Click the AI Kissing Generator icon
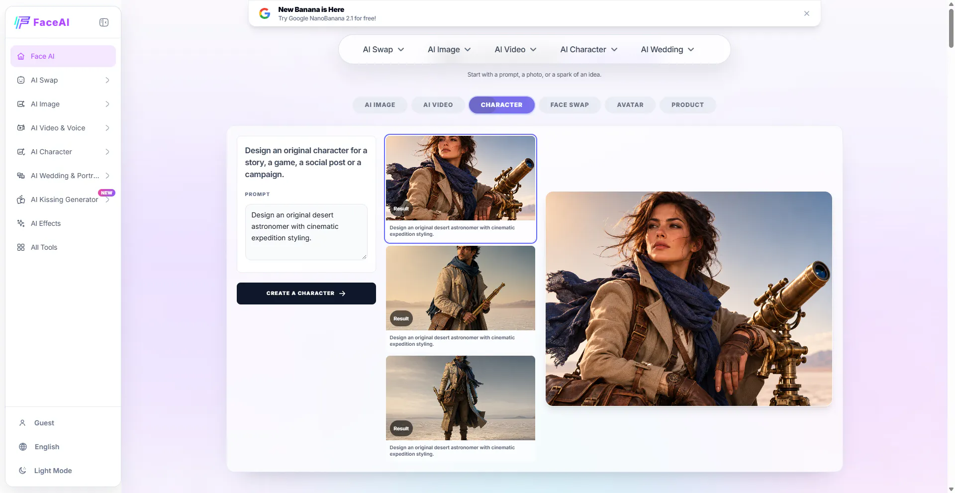This screenshot has width=955, height=493. (21, 199)
